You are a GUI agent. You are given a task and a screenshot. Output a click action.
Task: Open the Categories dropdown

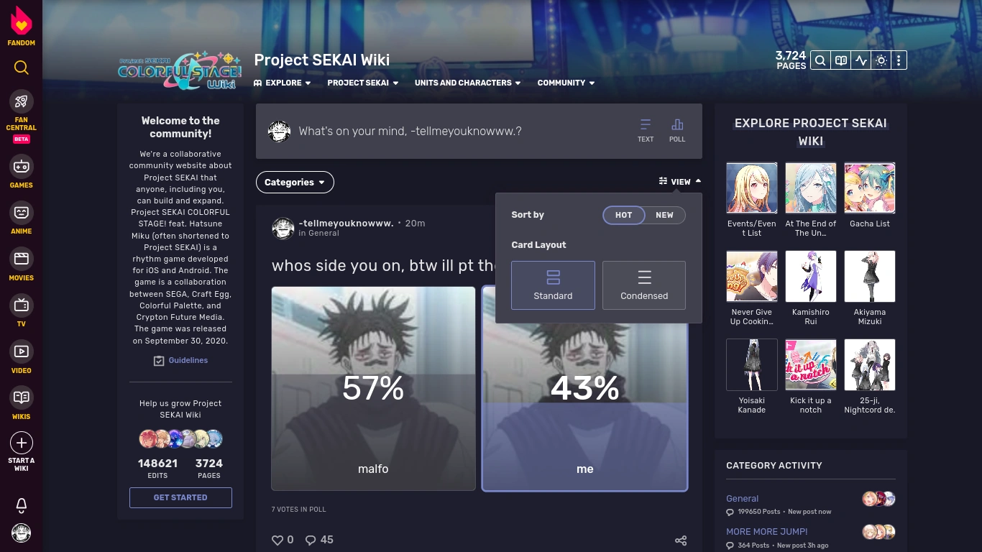(295, 182)
